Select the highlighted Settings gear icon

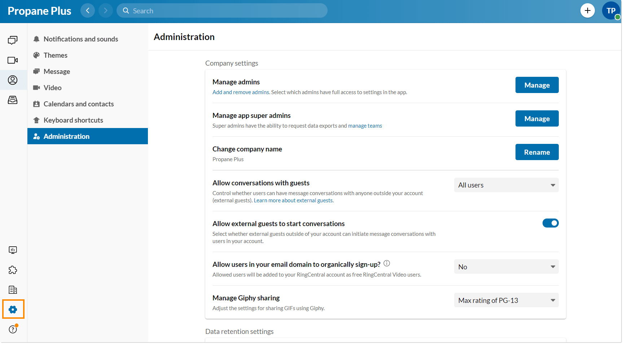[x=13, y=309]
